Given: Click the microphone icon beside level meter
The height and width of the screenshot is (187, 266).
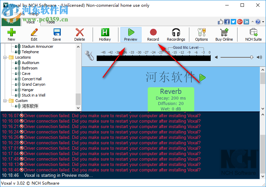Looking at the screenshot, I should coord(89,56).
